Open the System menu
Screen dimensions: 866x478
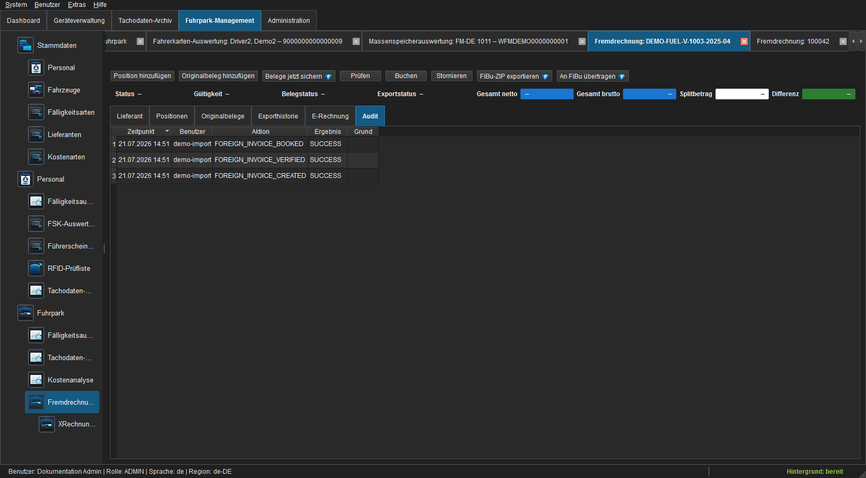(x=16, y=5)
